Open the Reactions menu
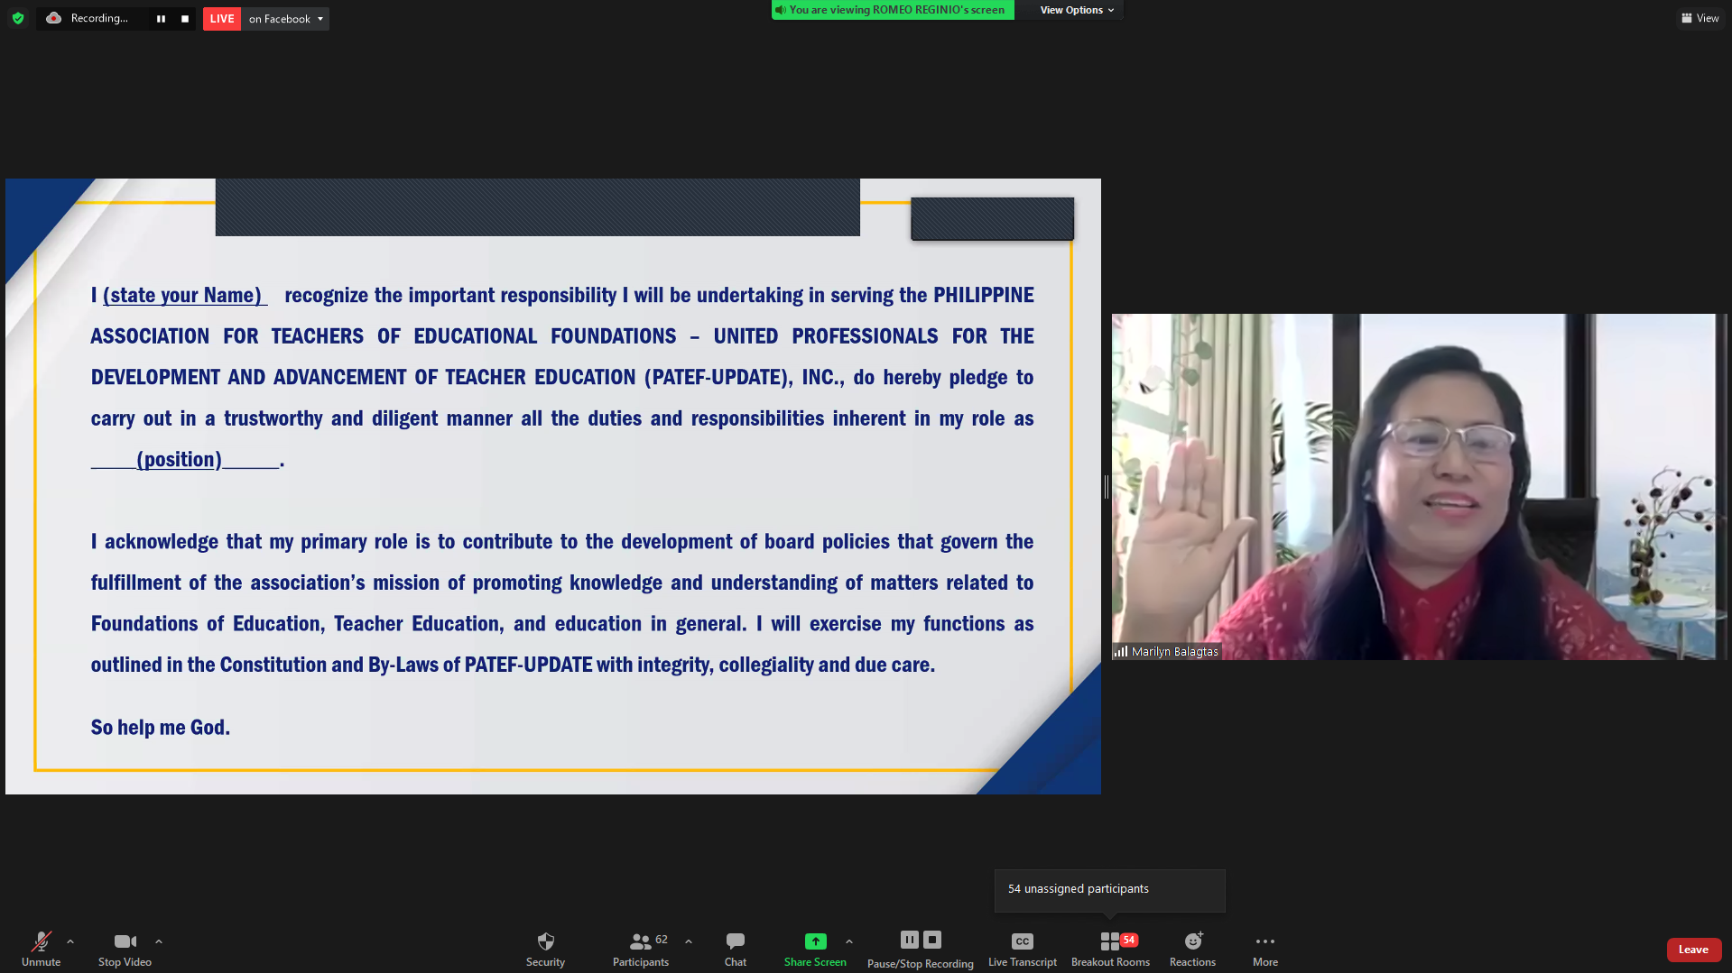Screen dimensions: 1732x973 (1192, 941)
